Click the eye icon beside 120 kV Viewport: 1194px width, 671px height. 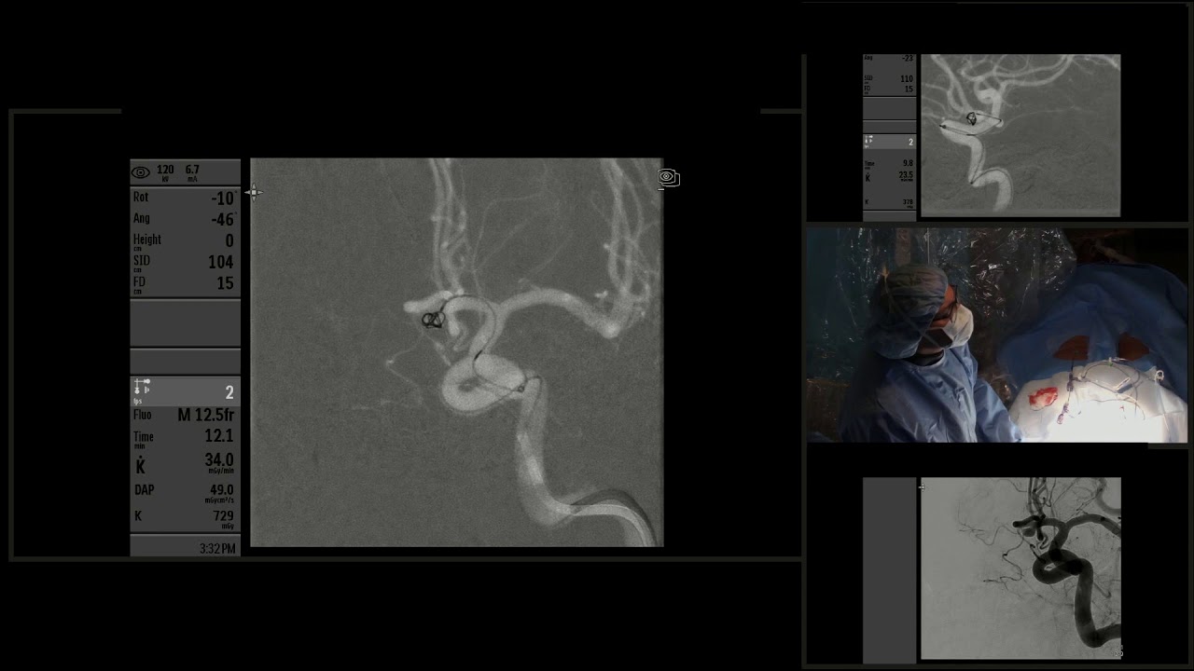click(140, 172)
